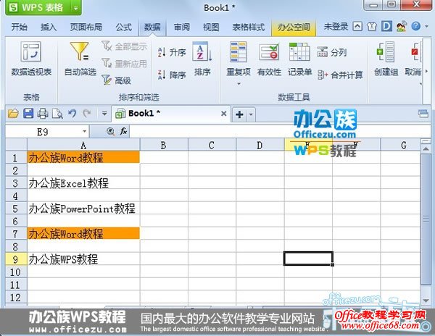Viewport: 435px width, 336px height.
Task: Expand ribbon overflow arrow on right
Action: (x=426, y=72)
